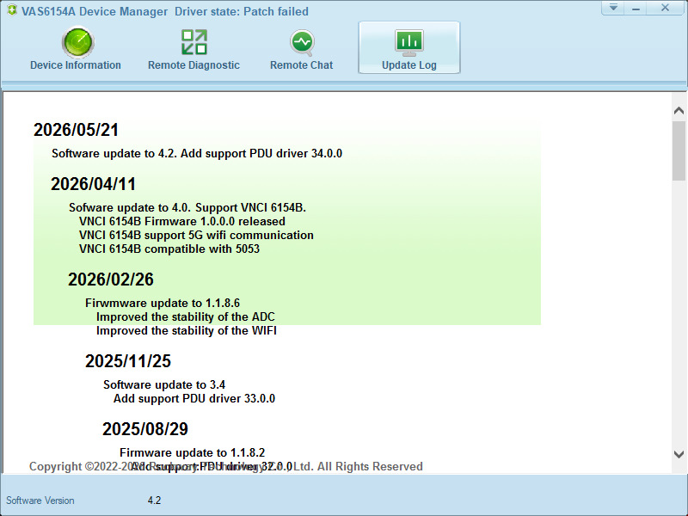Select 'VNCI 6154B support 5G wifi communication' line
Image resolution: width=688 pixels, height=516 pixels.
pos(196,235)
